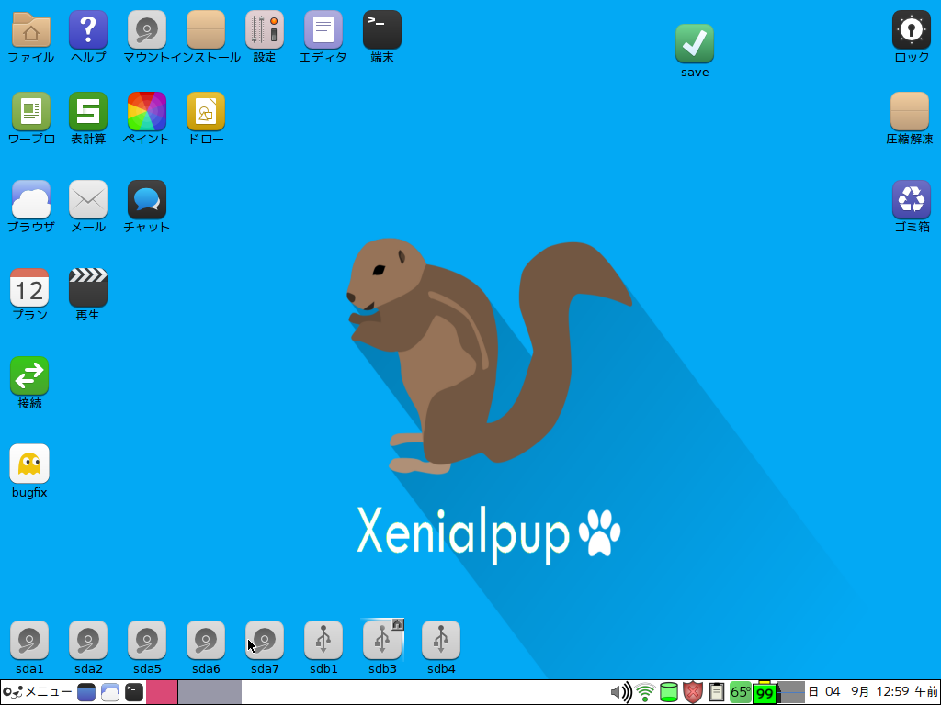Click the ロック lock screen icon
The image size is (941, 705).
coord(912,30)
